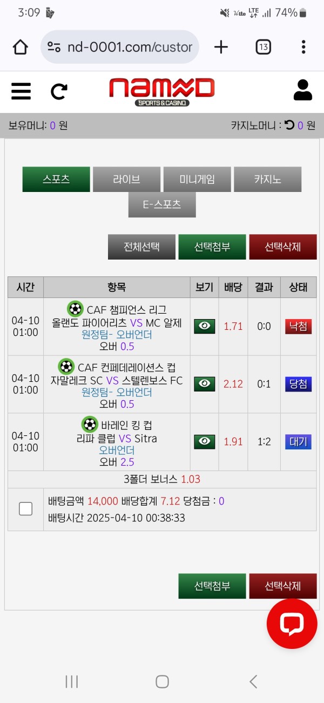Tap the browser address bar
324x703 pixels.
(120, 47)
